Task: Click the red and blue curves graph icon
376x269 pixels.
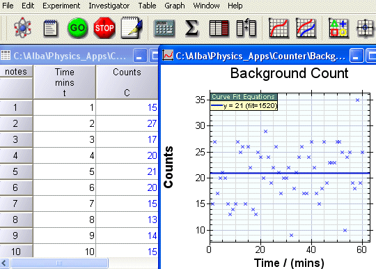Action: [306, 28]
